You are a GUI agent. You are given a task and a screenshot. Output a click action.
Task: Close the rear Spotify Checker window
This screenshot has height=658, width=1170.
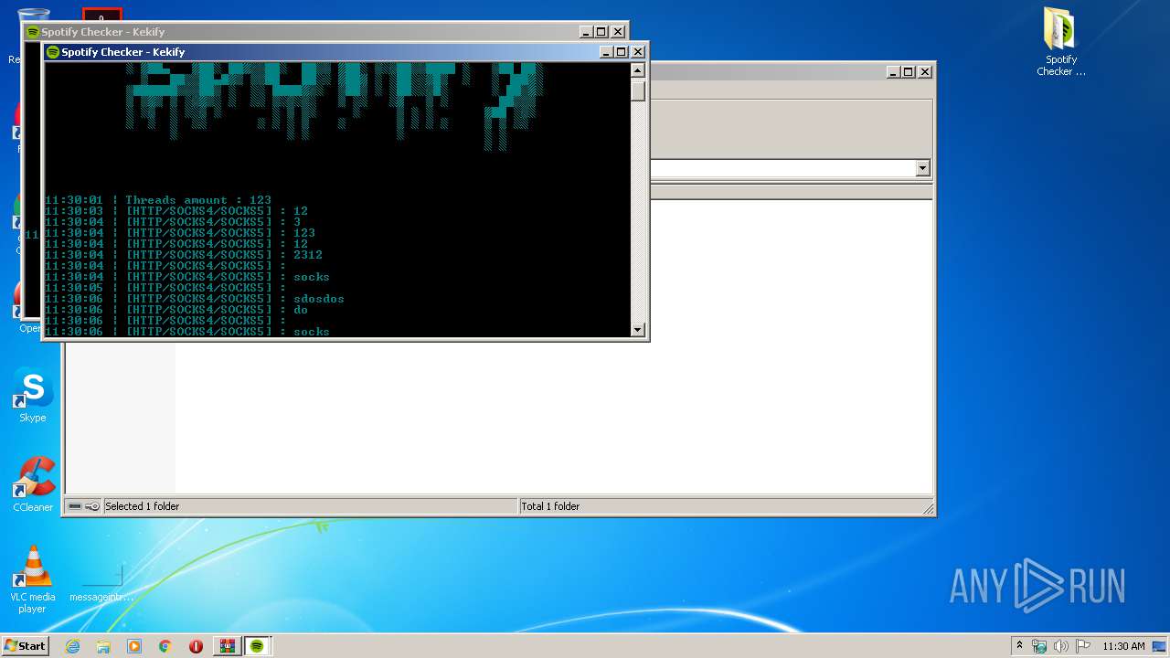[618, 32]
